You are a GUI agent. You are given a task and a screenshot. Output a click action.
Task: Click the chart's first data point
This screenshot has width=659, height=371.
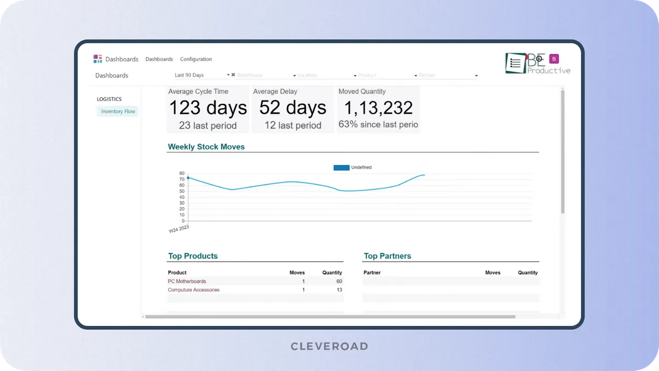[188, 178]
